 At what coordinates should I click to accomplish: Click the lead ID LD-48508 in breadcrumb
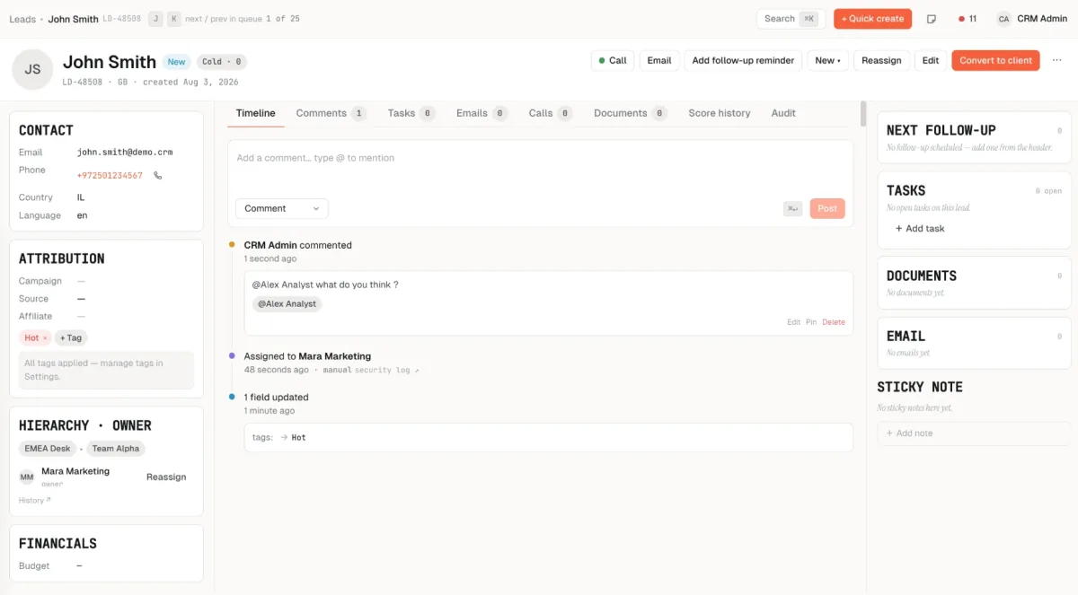click(122, 19)
